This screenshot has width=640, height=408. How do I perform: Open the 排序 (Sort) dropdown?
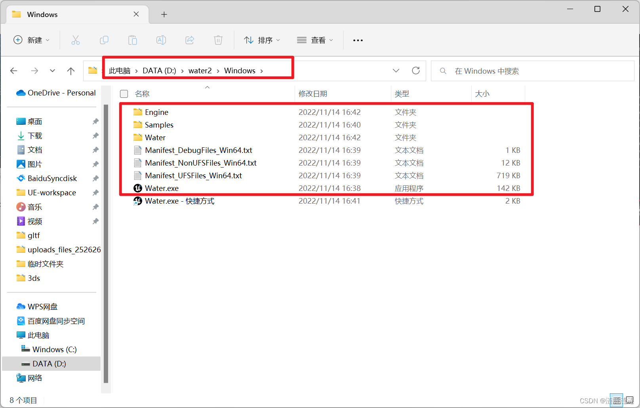pos(262,40)
